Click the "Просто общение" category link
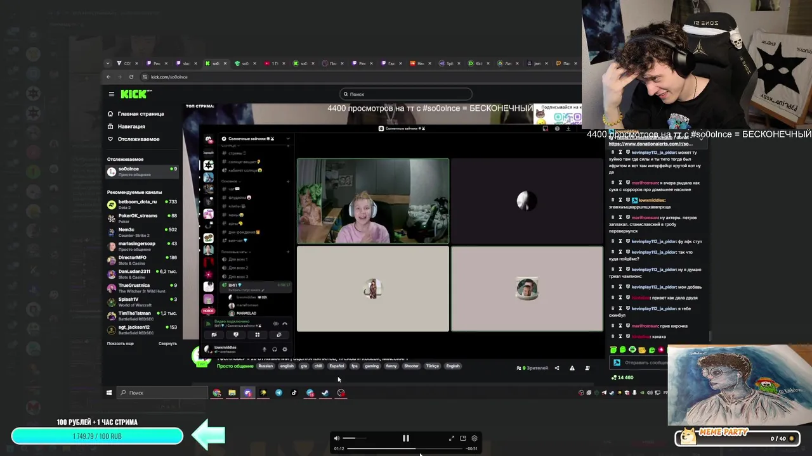Viewport: 812px width, 456px height. coord(235,366)
